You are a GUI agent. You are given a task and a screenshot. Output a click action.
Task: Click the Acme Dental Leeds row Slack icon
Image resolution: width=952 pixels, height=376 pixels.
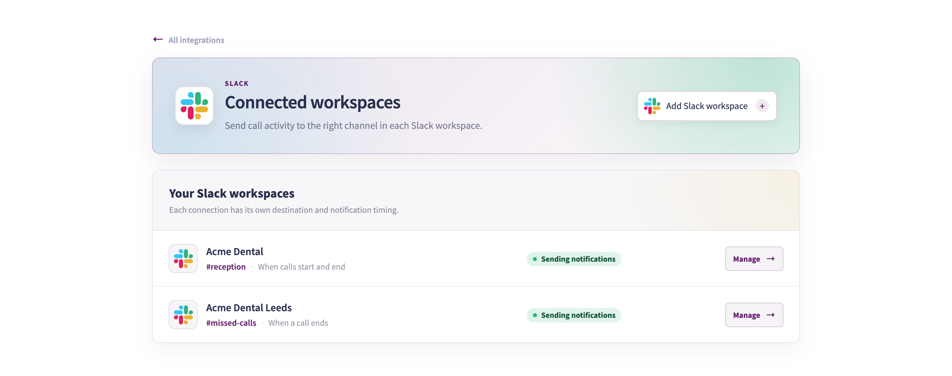tap(183, 315)
